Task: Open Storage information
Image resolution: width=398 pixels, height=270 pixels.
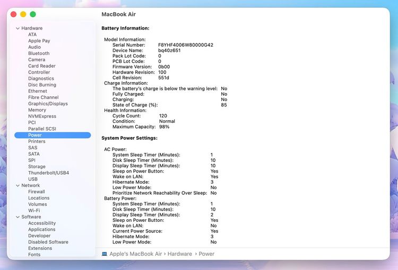Action: click(x=37, y=167)
